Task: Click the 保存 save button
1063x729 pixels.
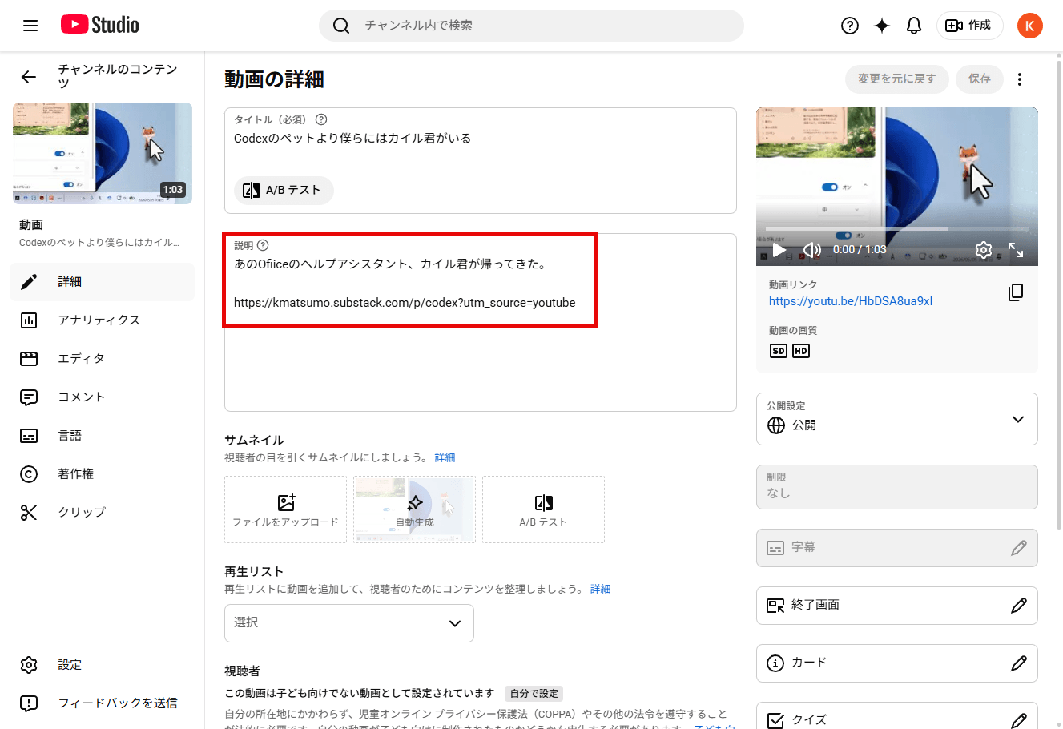Action: (980, 79)
